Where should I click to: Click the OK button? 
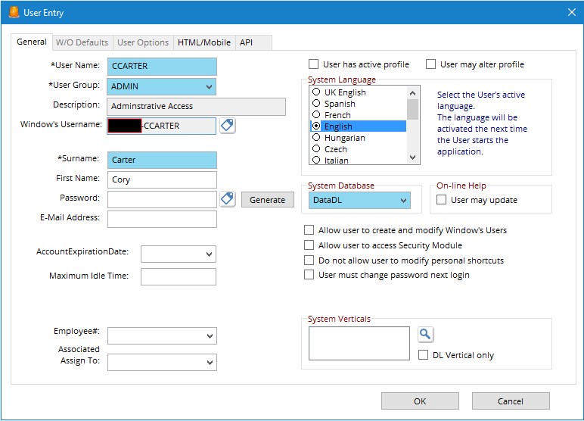click(420, 401)
